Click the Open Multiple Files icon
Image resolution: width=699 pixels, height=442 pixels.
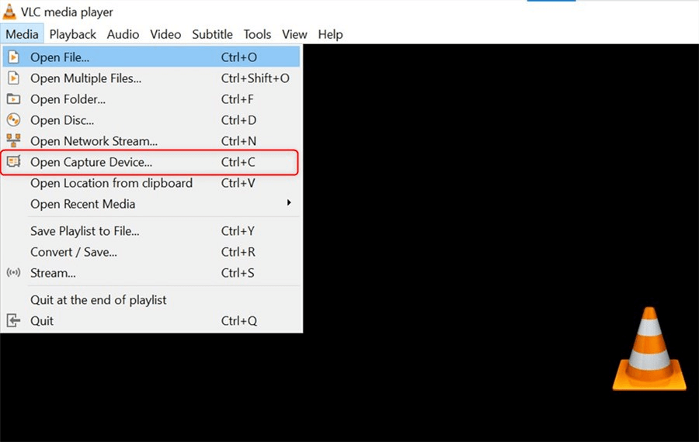(14, 78)
